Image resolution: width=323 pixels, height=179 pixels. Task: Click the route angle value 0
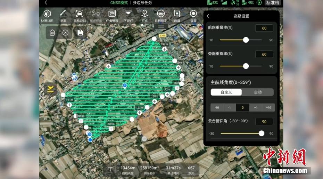(x=242, y=107)
